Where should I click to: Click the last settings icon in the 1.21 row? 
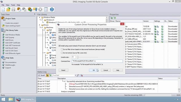[x=162, y=37]
